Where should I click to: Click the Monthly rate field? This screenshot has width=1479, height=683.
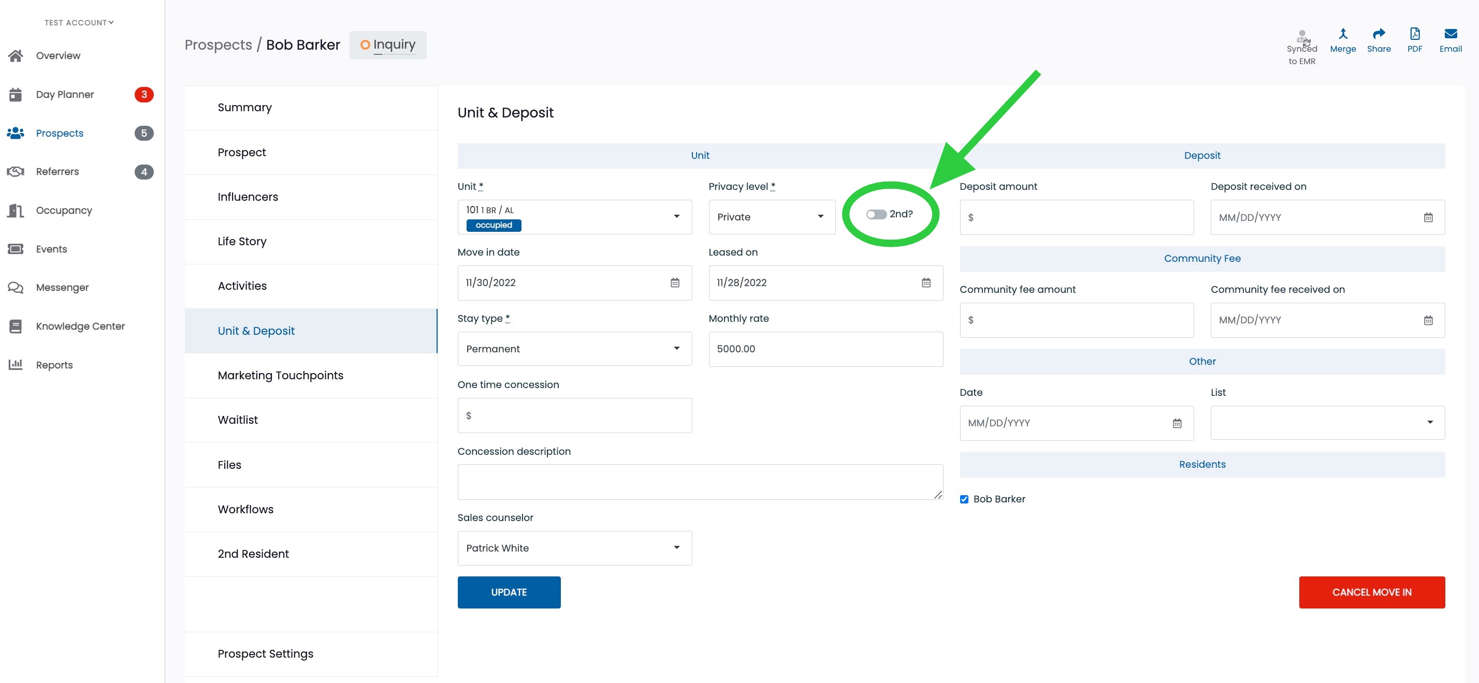(825, 349)
